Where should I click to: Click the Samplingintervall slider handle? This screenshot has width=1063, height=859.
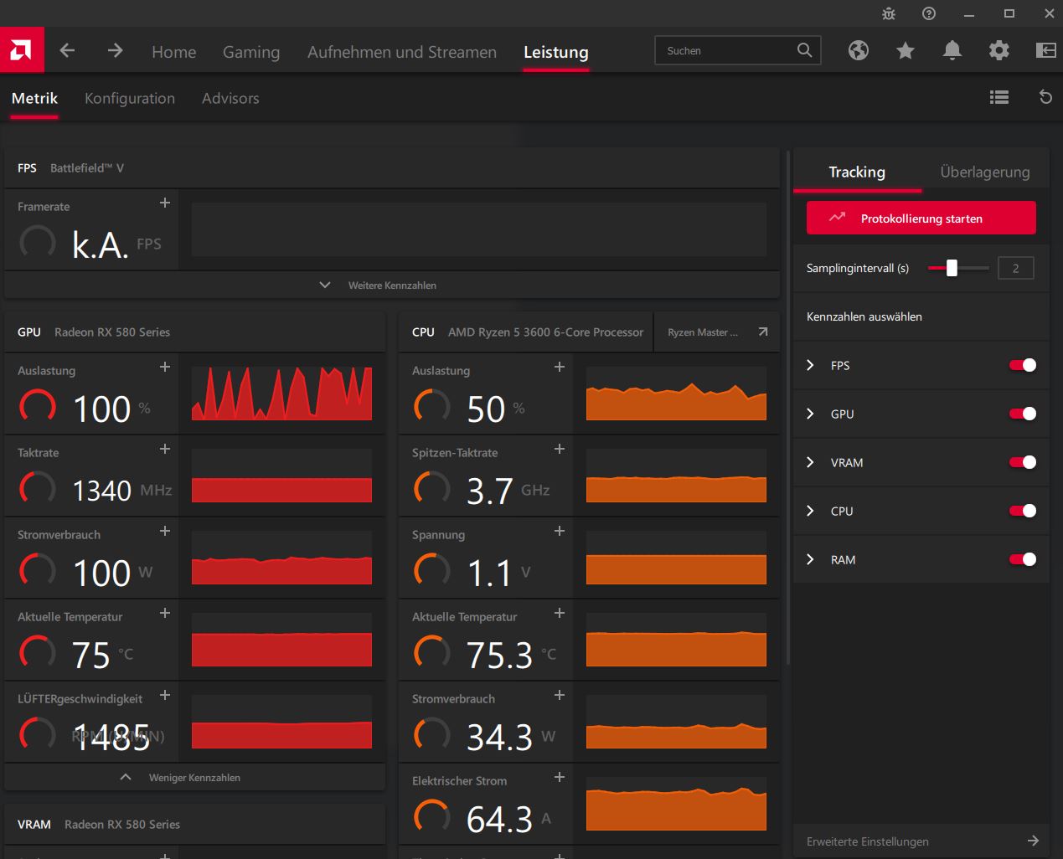pyautogui.click(x=952, y=268)
